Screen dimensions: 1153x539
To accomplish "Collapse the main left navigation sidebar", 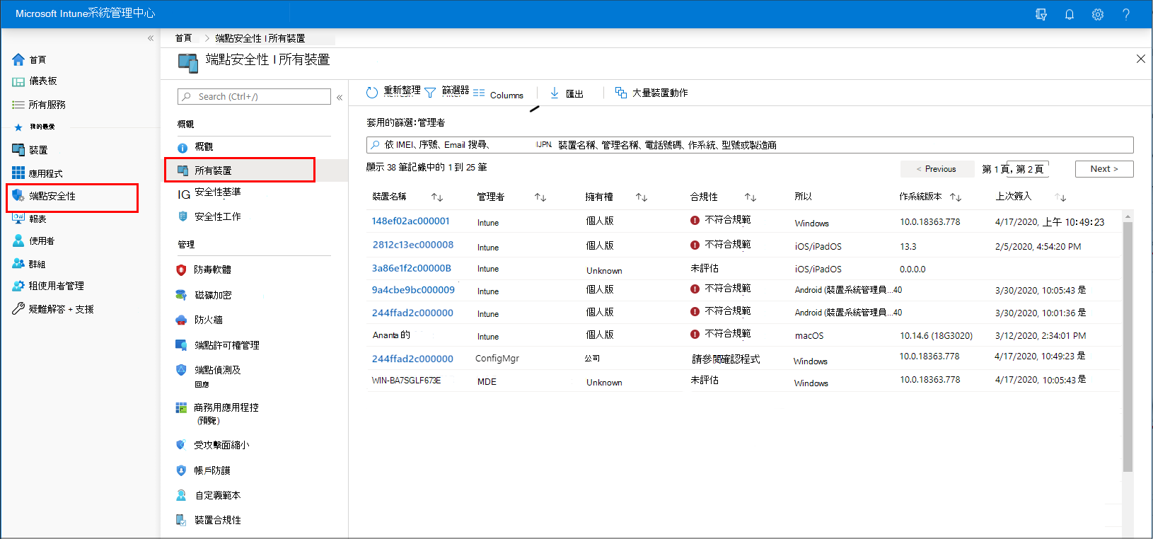I will [x=151, y=38].
